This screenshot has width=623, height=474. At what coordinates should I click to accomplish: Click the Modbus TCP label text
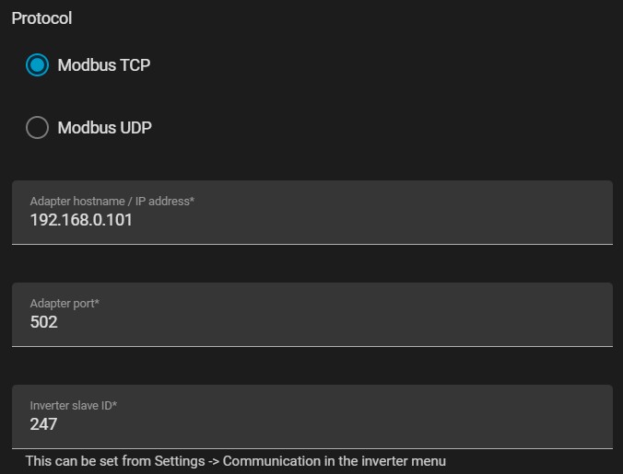[x=104, y=65]
